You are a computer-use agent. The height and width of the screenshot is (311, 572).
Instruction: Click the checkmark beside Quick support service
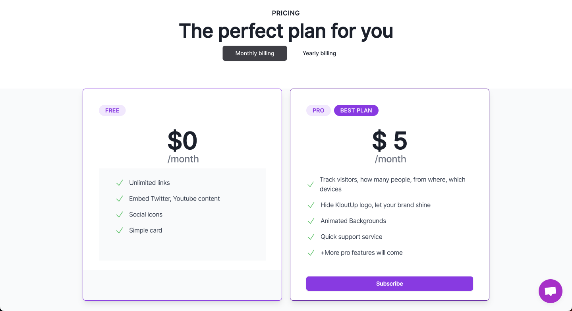pyautogui.click(x=311, y=237)
